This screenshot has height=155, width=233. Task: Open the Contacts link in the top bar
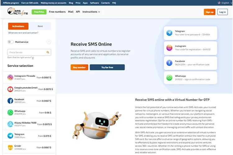[105, 3]
